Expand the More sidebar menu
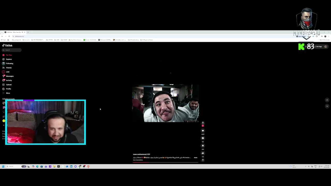The height and width of the screenshot is (186, 331). (x=6, y=93)
